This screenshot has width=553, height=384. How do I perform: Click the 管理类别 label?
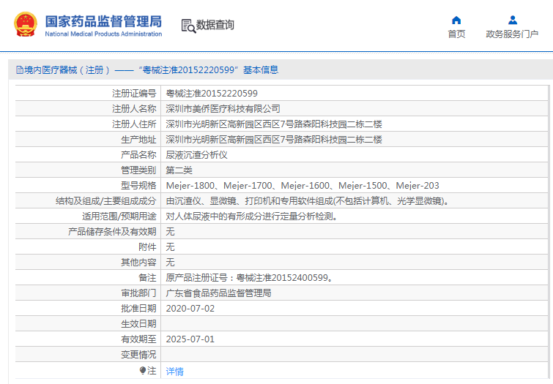(x=138, y=170)
